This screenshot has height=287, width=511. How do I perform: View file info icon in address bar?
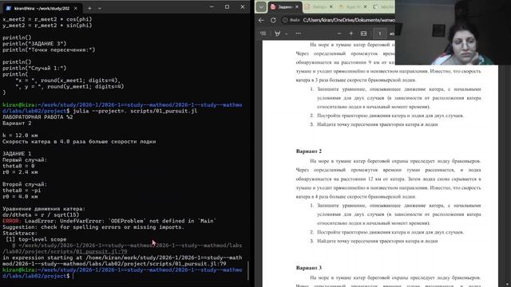[x=285, y=20]
